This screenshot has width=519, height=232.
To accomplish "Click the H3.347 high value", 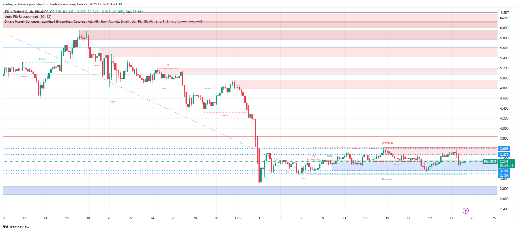I will (68, 12).
